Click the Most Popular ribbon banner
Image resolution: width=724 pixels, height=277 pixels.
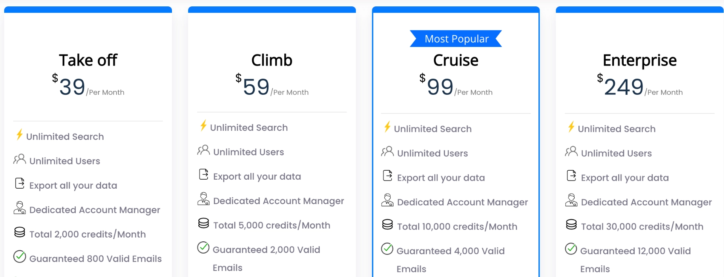pos(456,38)
